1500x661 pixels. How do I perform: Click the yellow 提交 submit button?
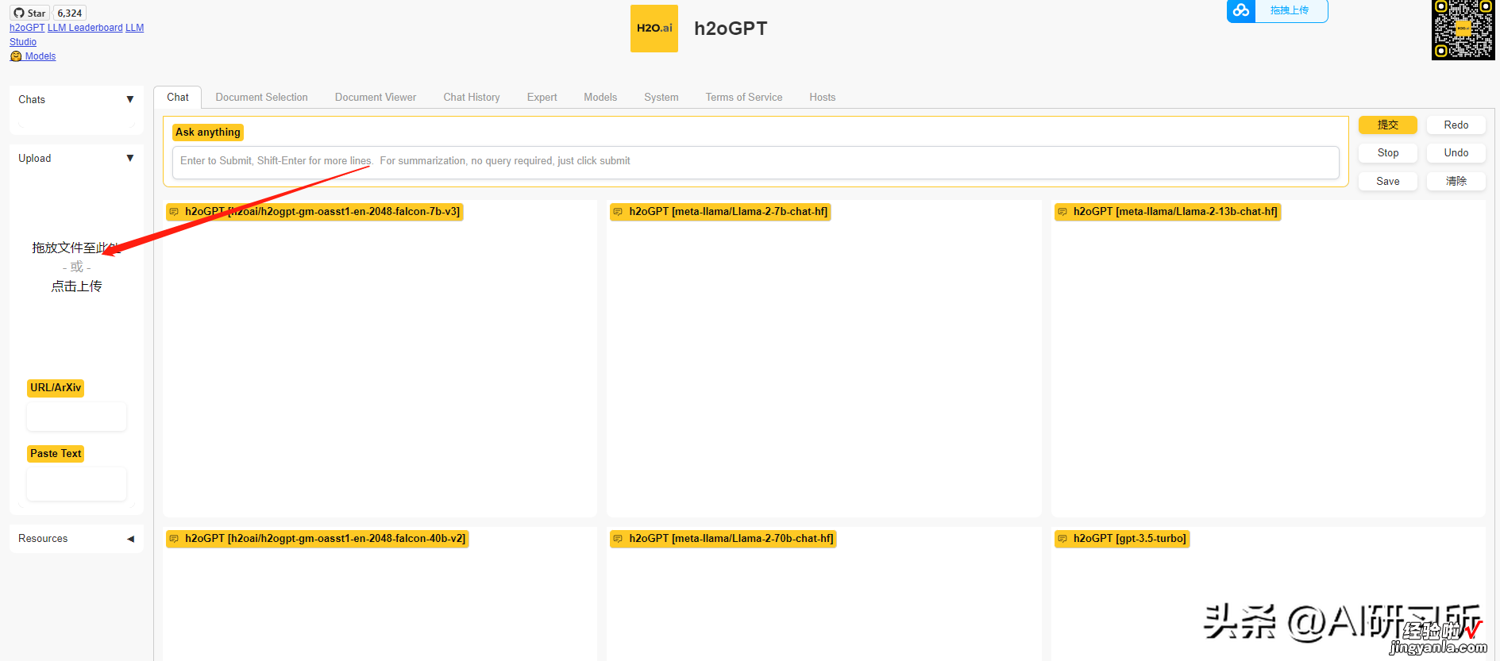click(1388, 125)
